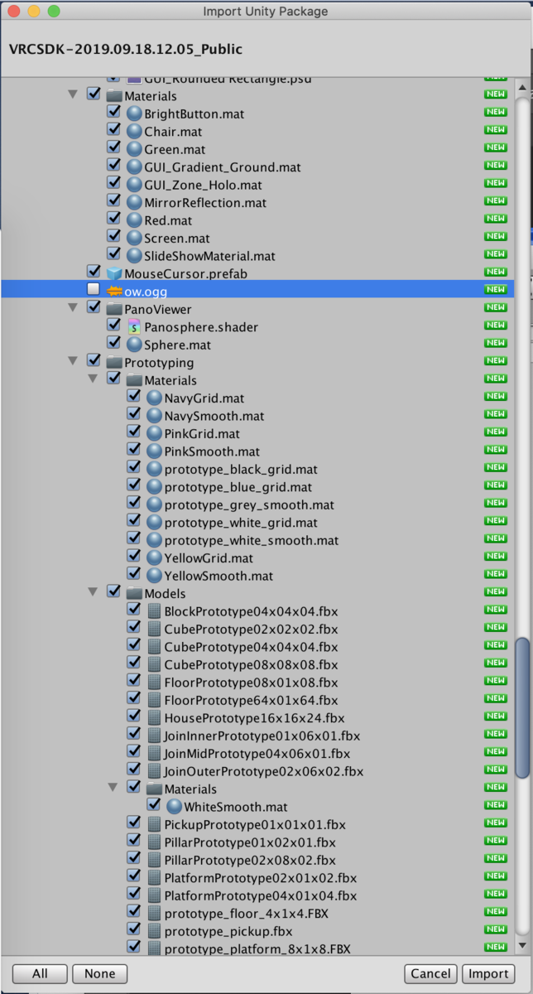Click the PinkGrid.mat material icon
Image resolution: width=533 pixels, height=994 pixels.
click(154, 433)
